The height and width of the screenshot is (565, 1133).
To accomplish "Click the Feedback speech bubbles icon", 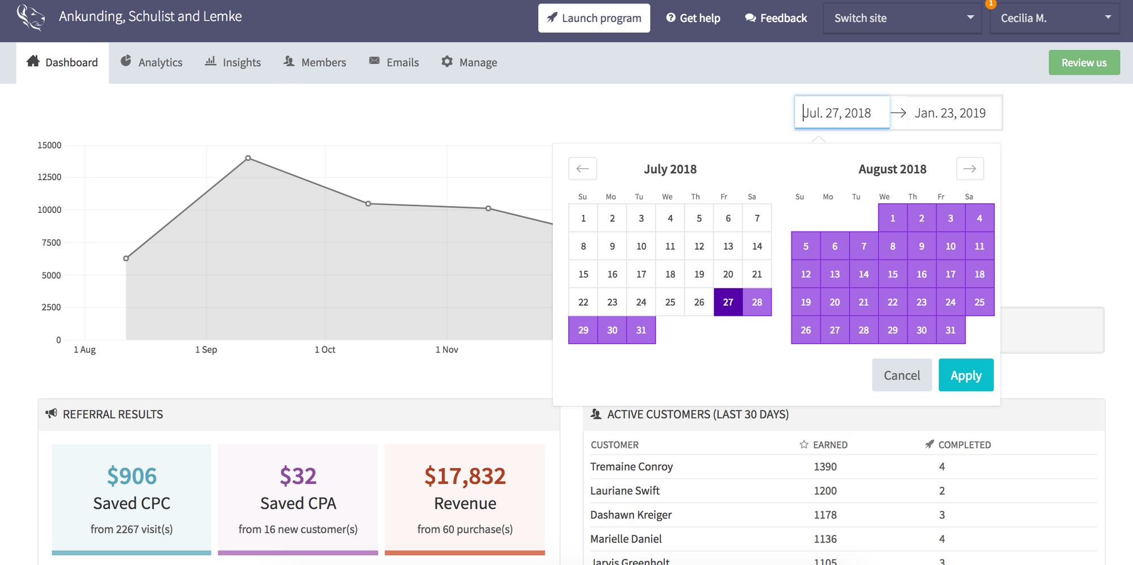I will [x=751, y=18].
